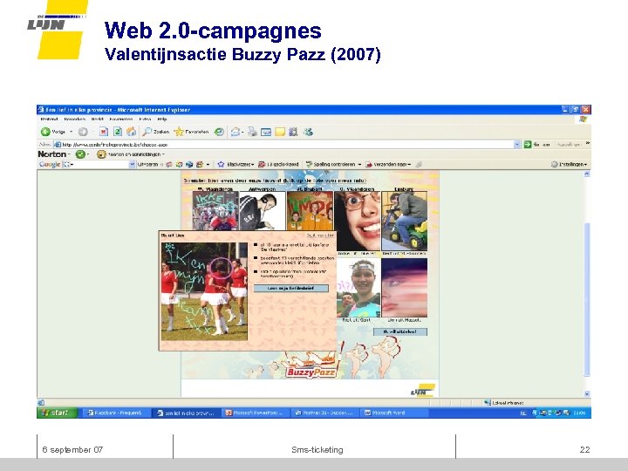Click the Stop page loading icon
628x471 pixels.
(103, 132)
